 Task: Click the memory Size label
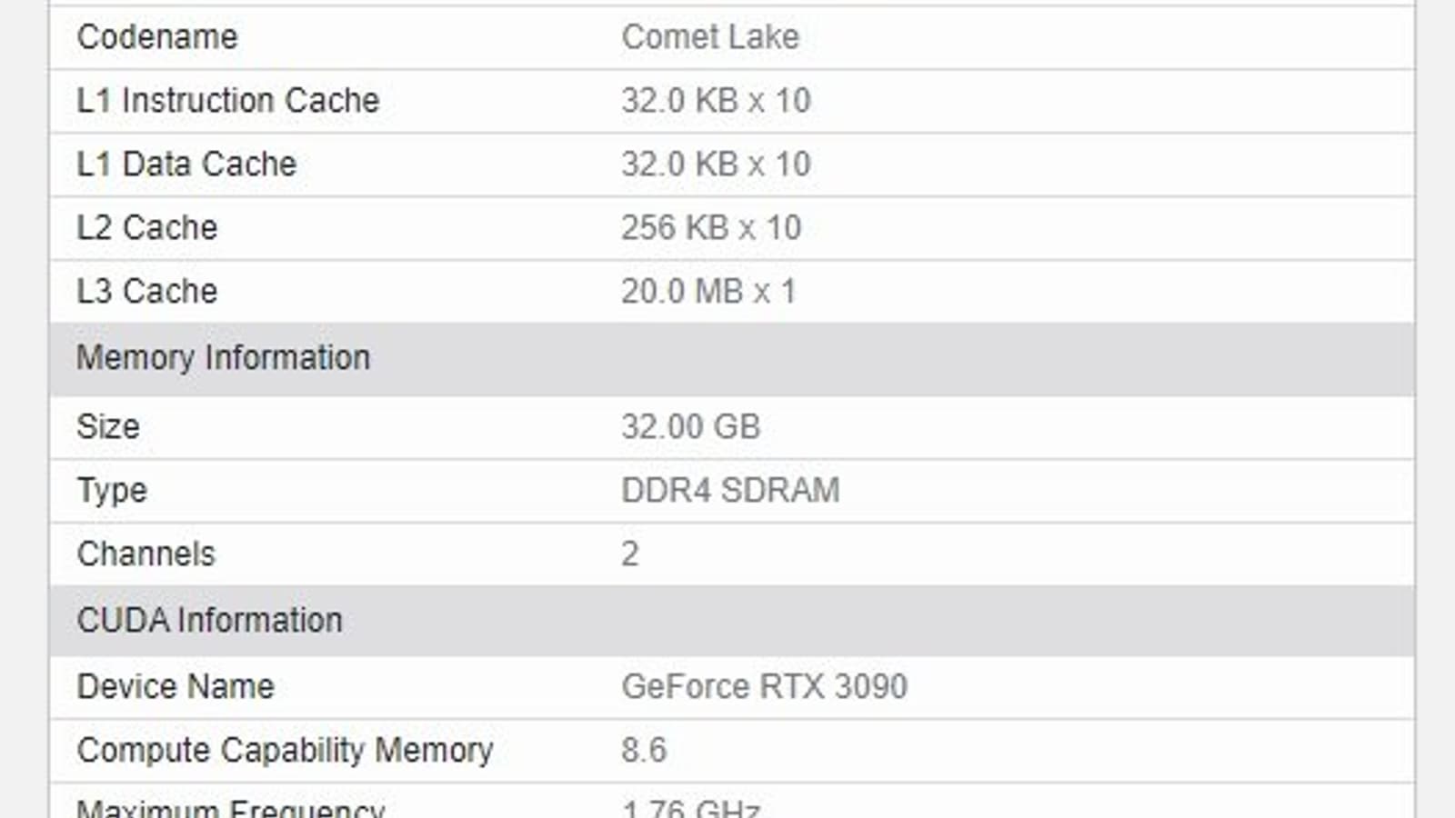(x=108, y=427)
